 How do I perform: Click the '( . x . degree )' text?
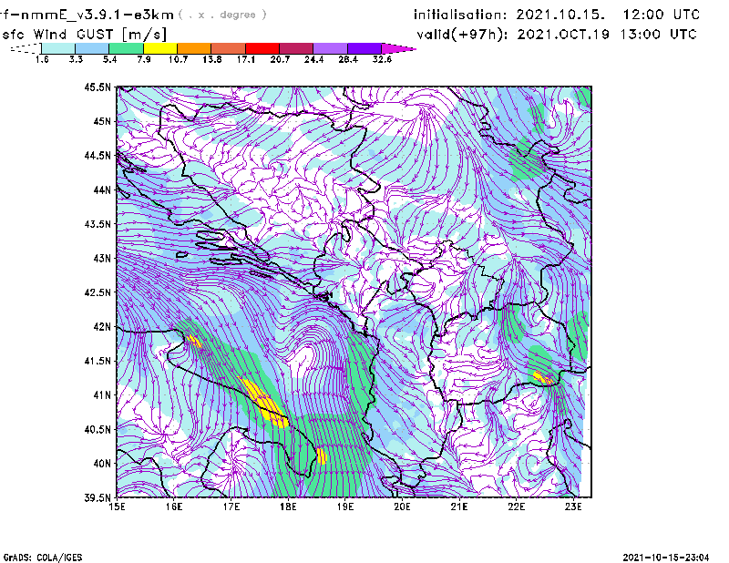pos(222,15)
